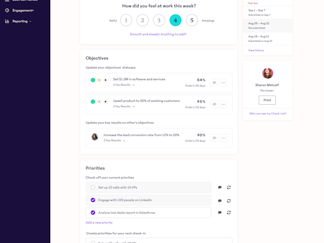Select rating 5 for this week
Viewport: 324px width, 243px height.
pos(192,21)
